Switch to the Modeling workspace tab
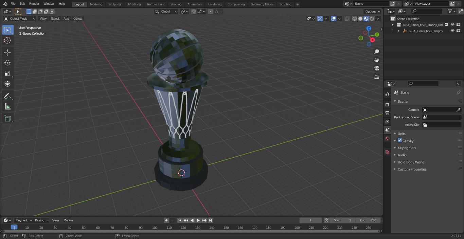Viewport: 464px width, 239px height. pyautogui.click(x=96, y=4)
